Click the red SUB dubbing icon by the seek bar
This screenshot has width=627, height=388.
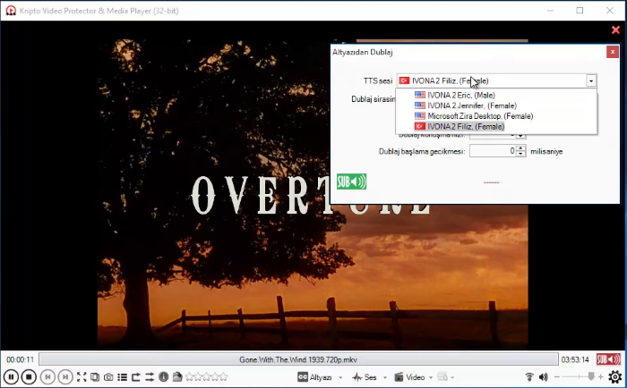click(608, 359)
